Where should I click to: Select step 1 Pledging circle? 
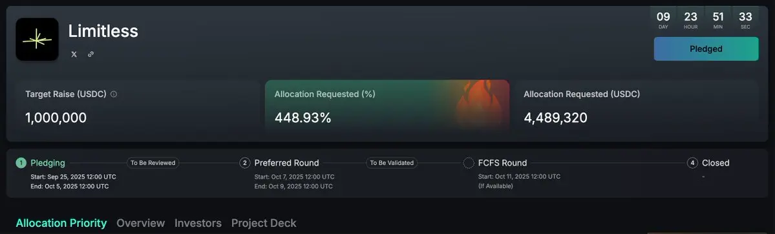click(x=21, y=163)
